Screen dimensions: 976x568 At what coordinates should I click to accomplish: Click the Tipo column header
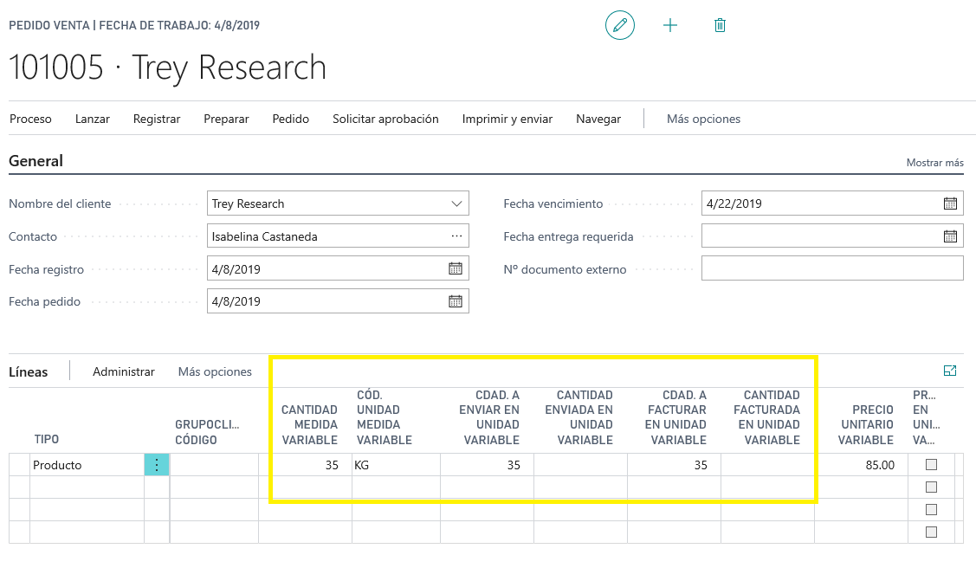pos(47,439)
